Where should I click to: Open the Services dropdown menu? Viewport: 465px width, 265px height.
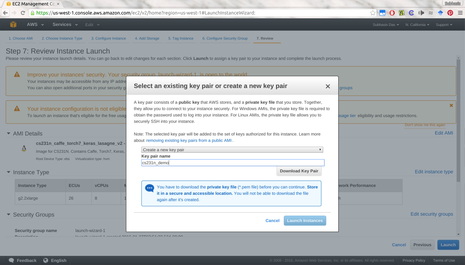point(65,25)
